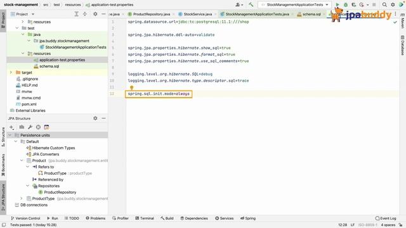
Task: Open the Database side tool window
Action: pos(402,45)
